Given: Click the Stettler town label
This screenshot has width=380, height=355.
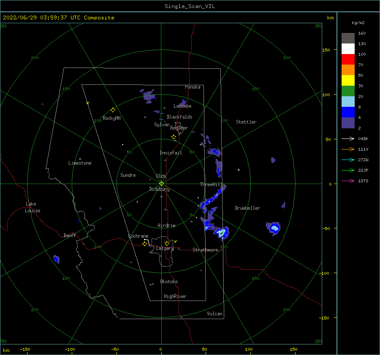Looking at the screenshot, I should click(246, 122).
